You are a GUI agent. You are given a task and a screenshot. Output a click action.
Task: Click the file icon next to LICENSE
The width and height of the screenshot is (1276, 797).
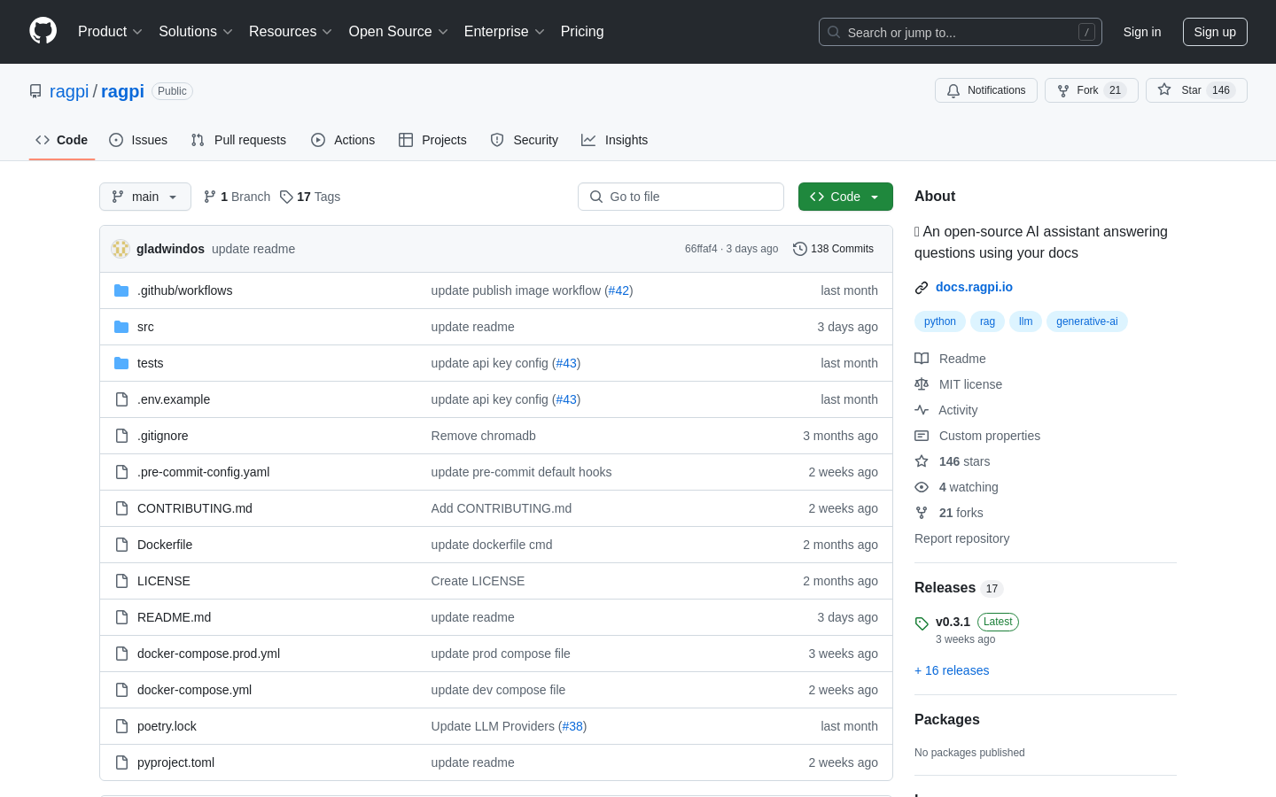point(121,581)
